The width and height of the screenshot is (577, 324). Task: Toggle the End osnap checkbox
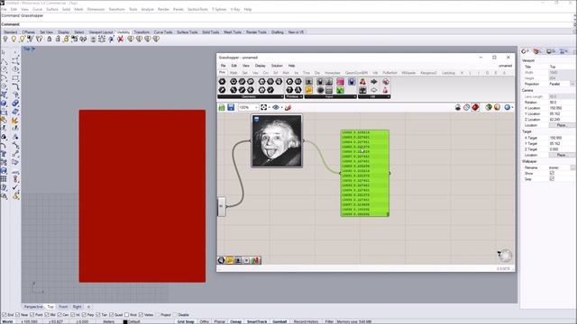(x=4, y=315)
